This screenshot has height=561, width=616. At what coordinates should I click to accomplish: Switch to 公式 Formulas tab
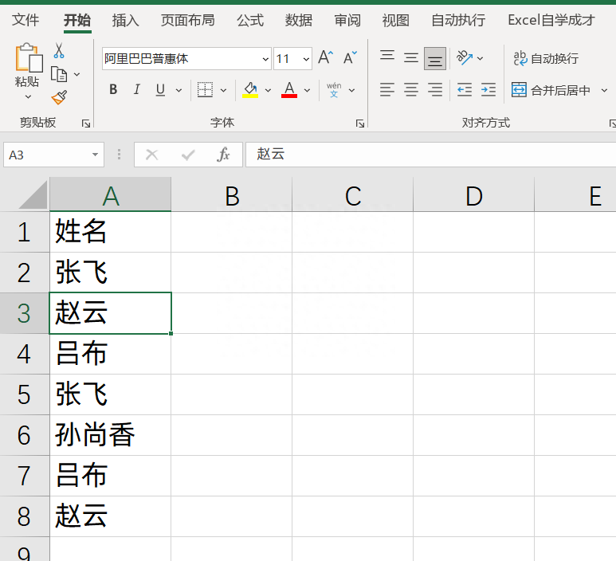coord(250,20)
